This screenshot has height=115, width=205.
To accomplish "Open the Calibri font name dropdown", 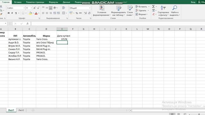I will click(x=24, y=8).
